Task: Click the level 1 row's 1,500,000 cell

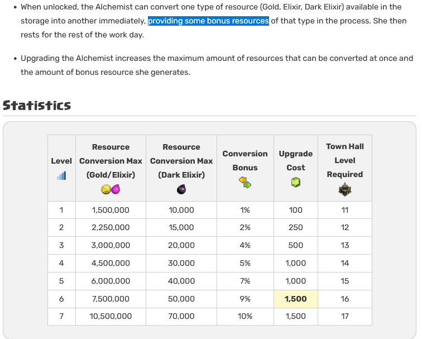Action: point(111,210)
